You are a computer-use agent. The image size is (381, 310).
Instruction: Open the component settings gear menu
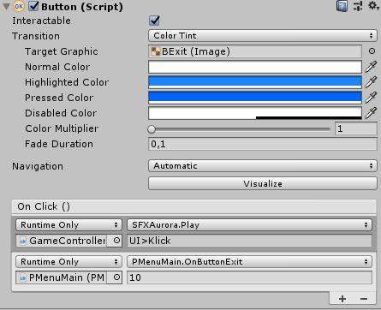tap(373, 6)
